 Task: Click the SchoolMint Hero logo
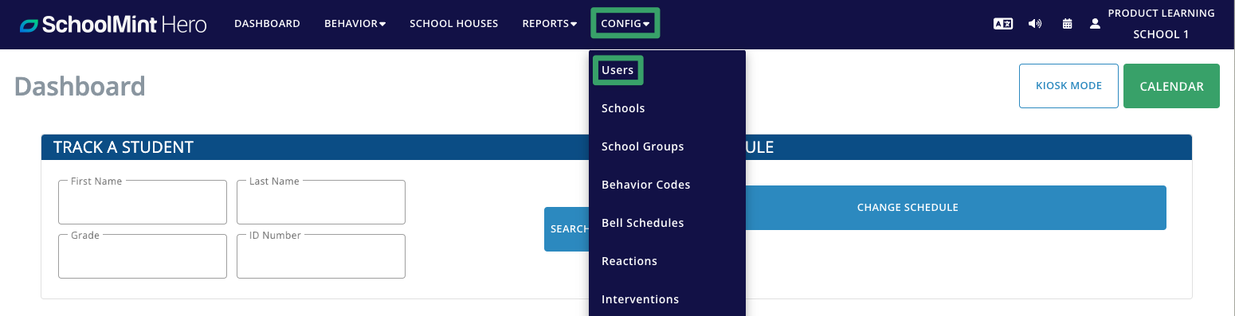113,24
